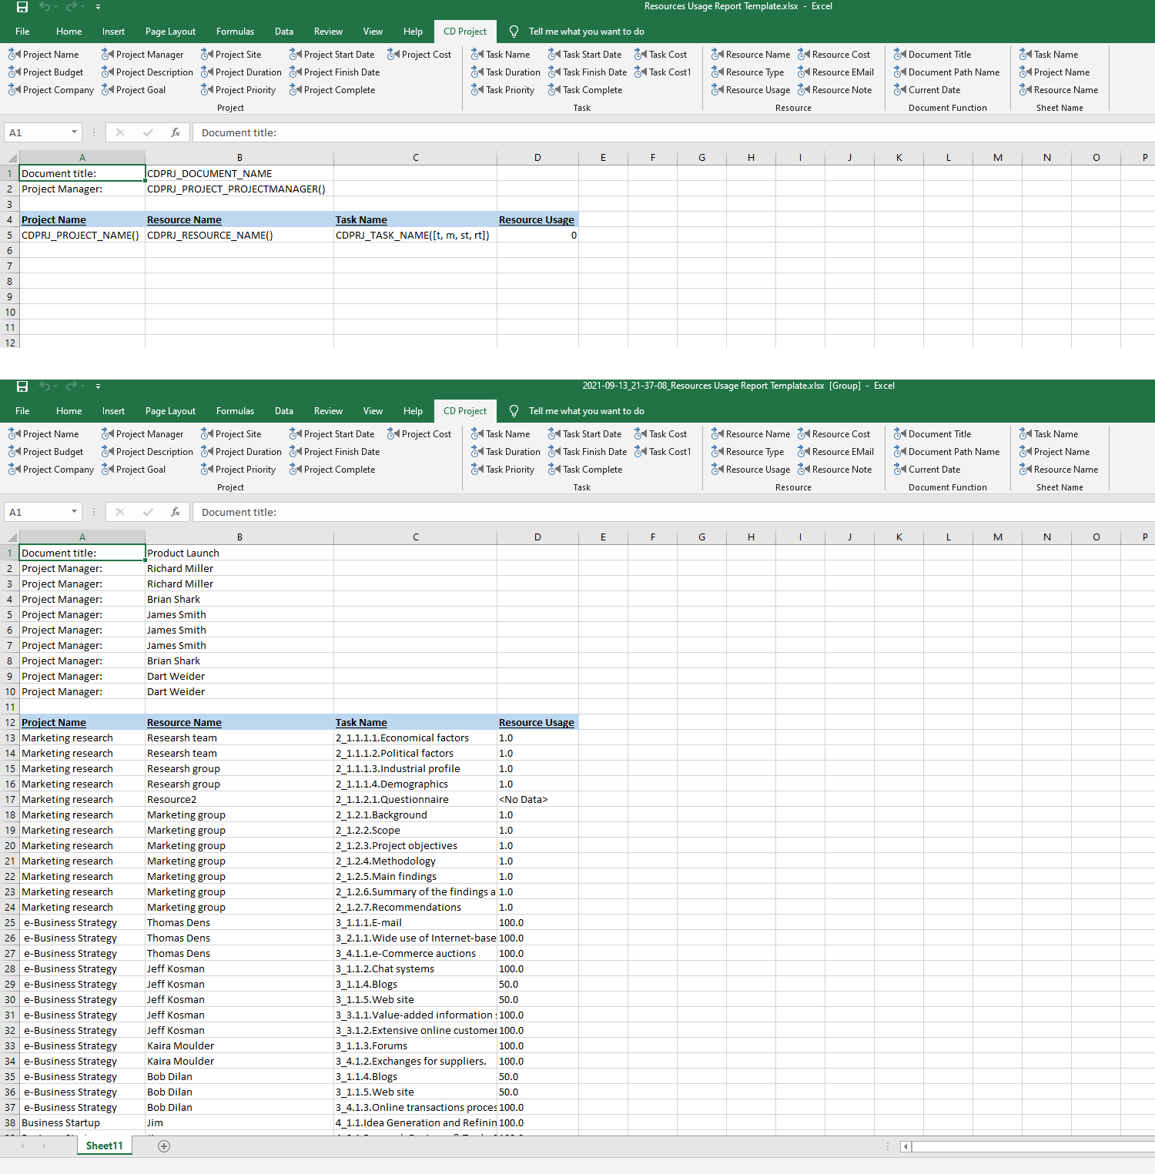Click the horizontal scrollbar left arrow
Image resolution: width=1155 pixels, height=1174 pixels.
(x=906, y=1146)
